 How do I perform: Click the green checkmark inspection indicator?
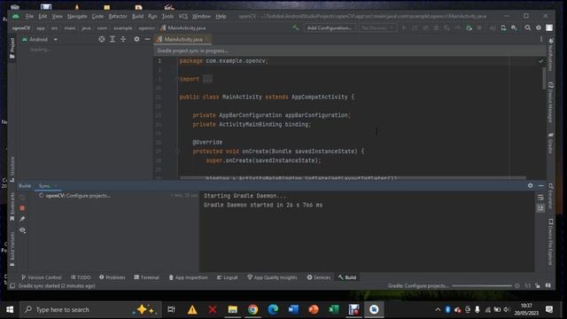click(x=540, y=61)
